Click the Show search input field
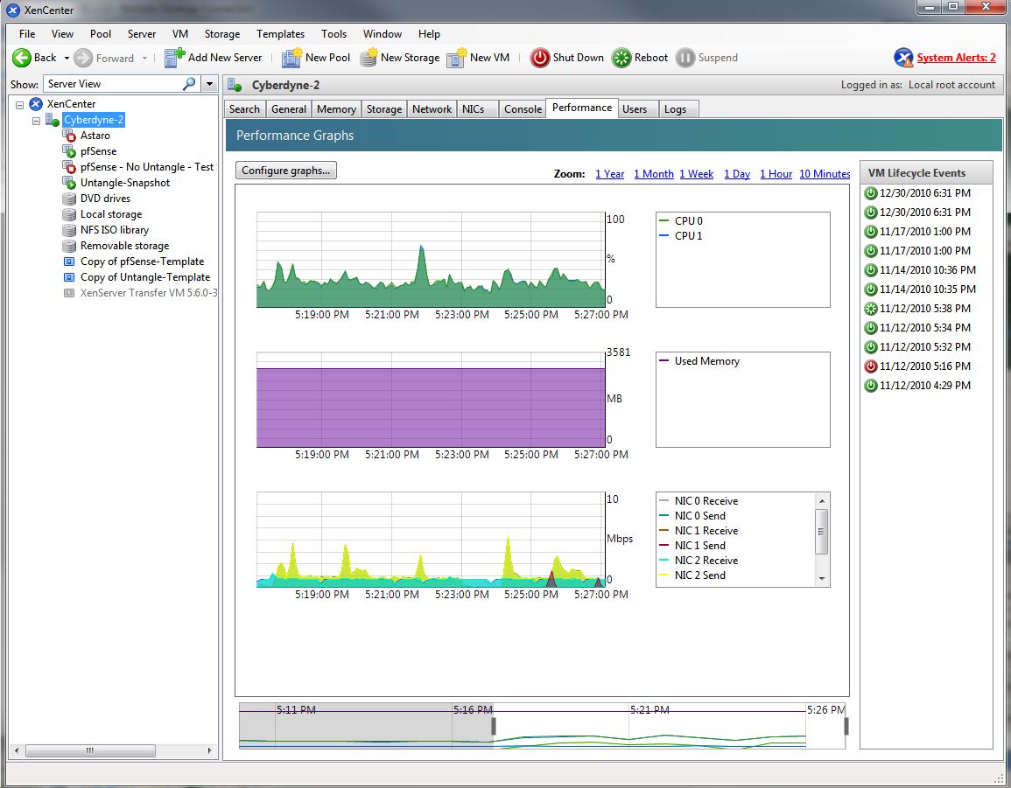 [x=114, y=84]
